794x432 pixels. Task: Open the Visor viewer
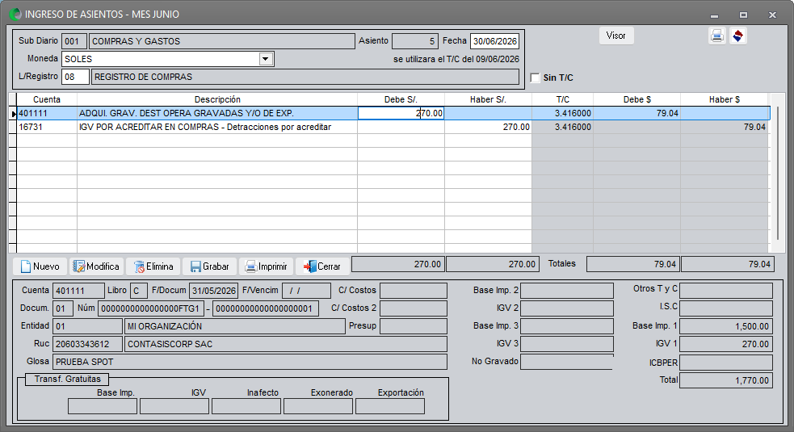[616, 36]
